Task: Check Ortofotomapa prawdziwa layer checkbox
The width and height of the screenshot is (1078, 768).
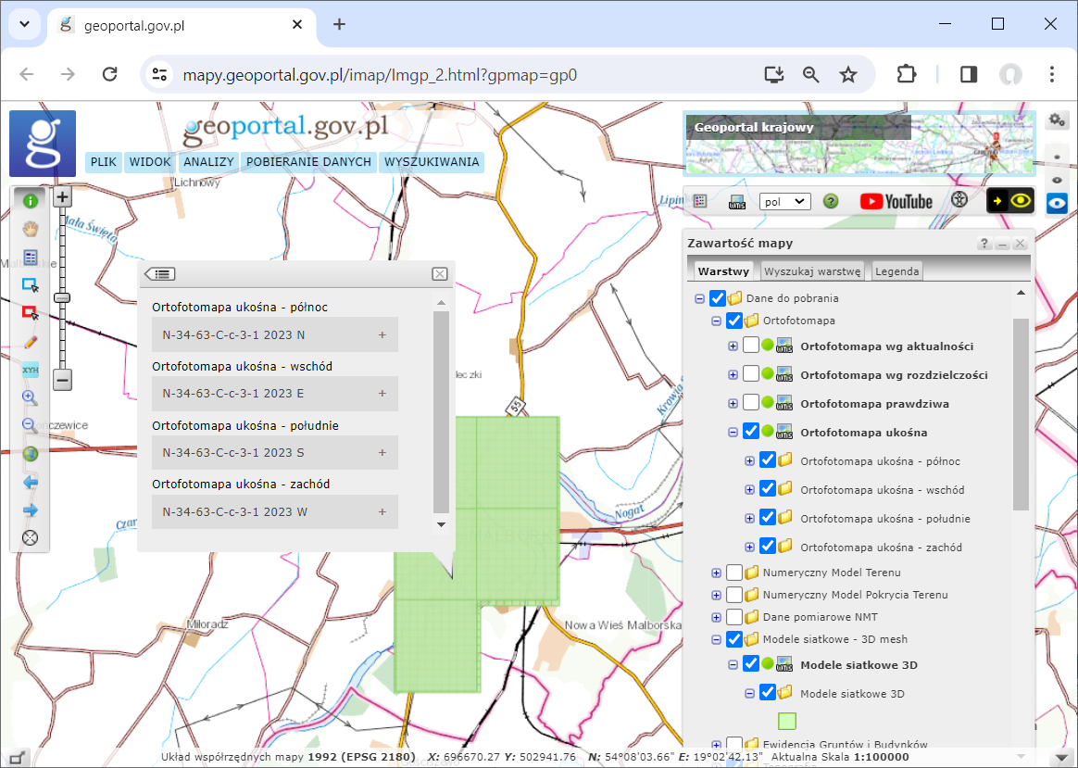Action: pyautogui.click(x=750, y=403)
